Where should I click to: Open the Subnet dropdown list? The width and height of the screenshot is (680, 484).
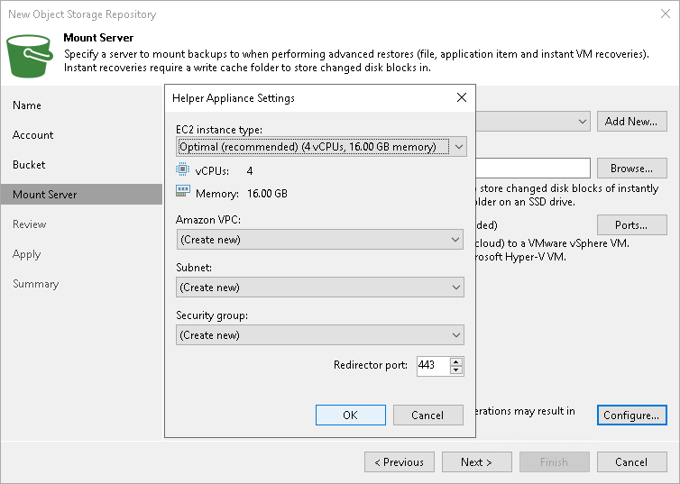[x=320, y=288]
